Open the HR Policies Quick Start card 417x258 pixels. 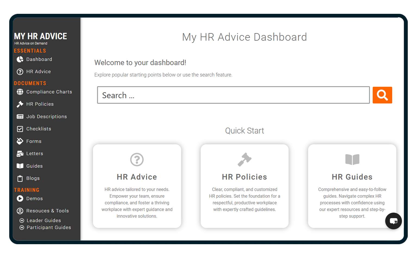tap(245, 186)
